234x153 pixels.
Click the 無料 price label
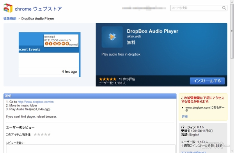pyautogui.click(x=131, y=43)
